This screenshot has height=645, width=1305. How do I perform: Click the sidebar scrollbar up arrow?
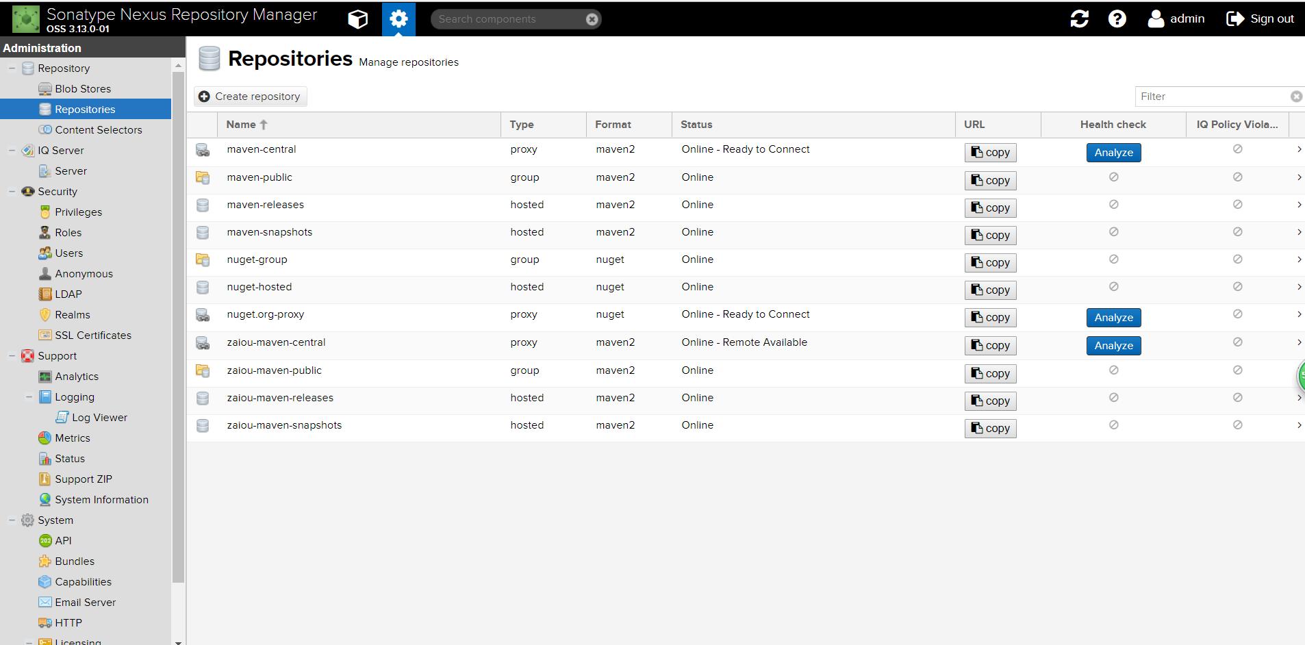pos(178,66)
